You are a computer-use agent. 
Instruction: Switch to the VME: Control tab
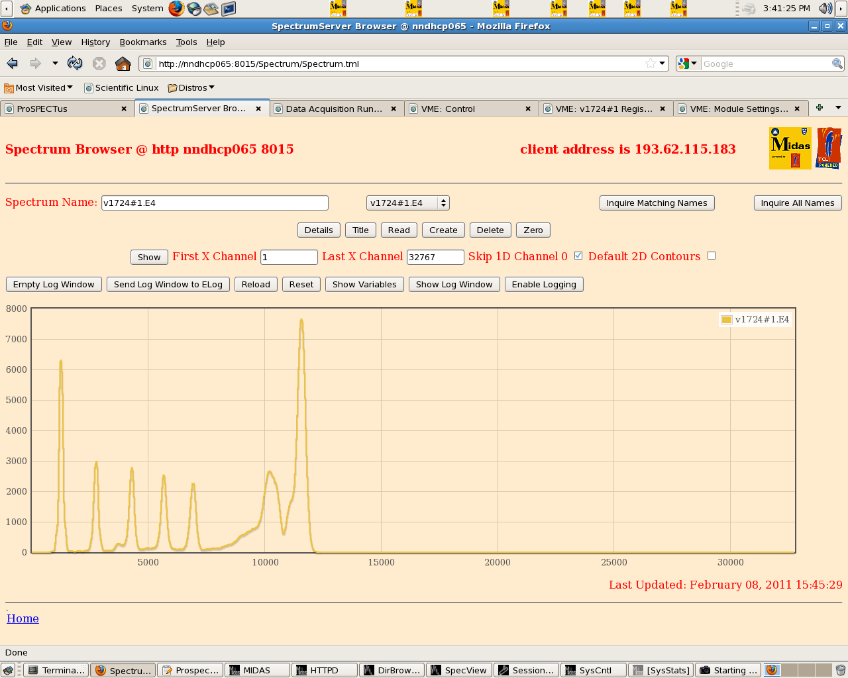click(x=471, y=109)
